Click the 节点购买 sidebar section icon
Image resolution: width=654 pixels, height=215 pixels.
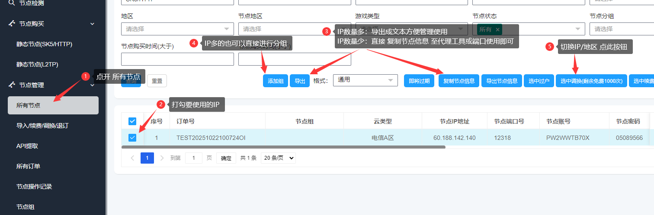[11, 24]
